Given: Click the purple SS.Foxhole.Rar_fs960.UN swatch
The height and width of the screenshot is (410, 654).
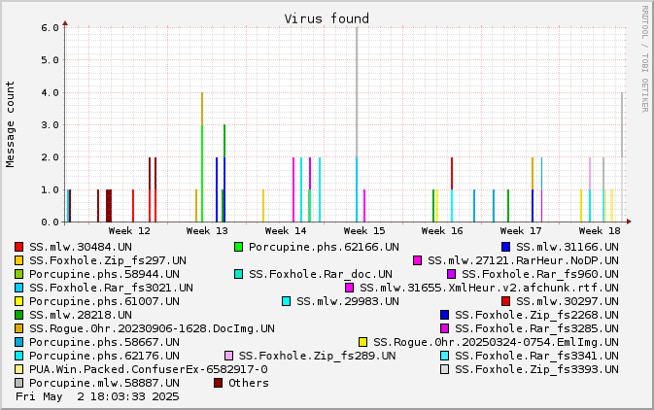Looking at the screenshot, I should click(451, 274).
